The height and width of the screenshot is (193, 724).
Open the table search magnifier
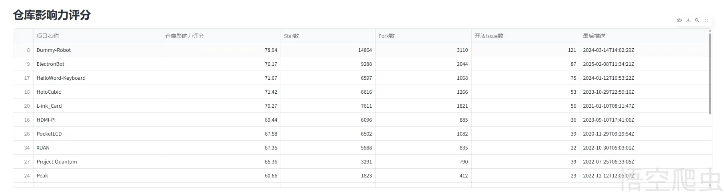click(x=697, y=20)
